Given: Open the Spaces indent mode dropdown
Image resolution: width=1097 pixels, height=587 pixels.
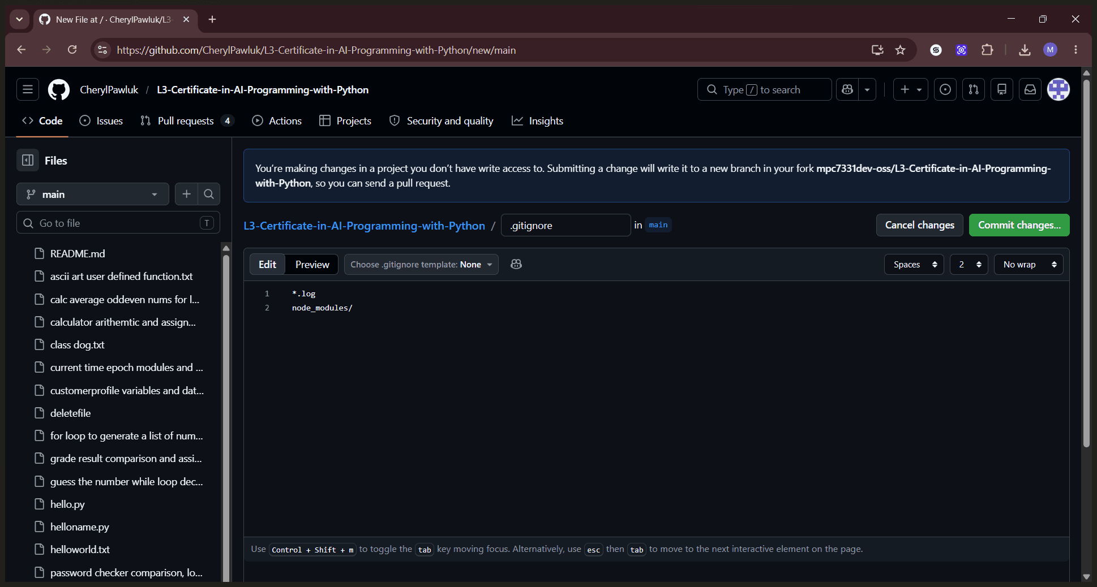Looking at the screenshot, I should pos(914,264).
